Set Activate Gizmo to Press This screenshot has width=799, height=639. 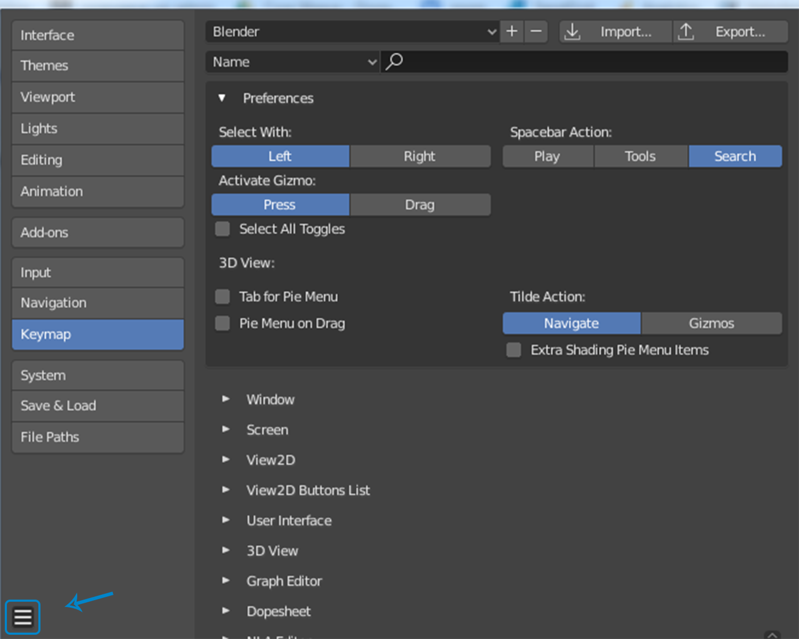tap(280, 204)
